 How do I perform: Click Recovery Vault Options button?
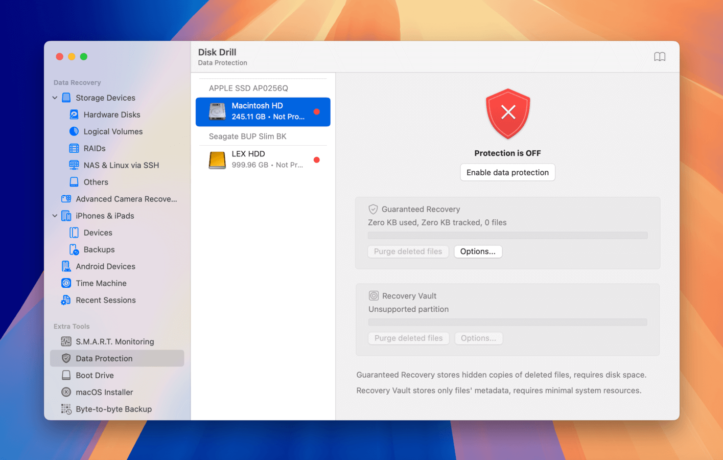(478, 338)
